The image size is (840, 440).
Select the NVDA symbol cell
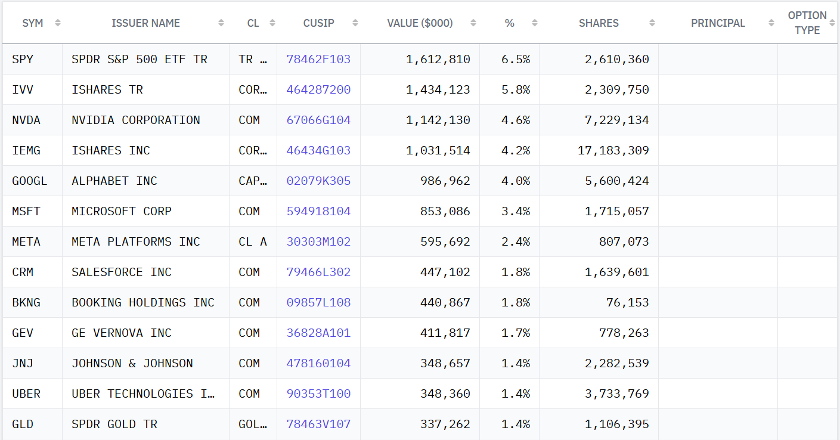click(x=33, y=120)
